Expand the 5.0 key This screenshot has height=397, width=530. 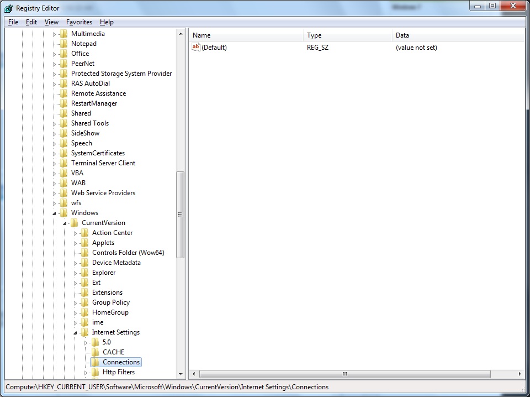tap(86, 343)
